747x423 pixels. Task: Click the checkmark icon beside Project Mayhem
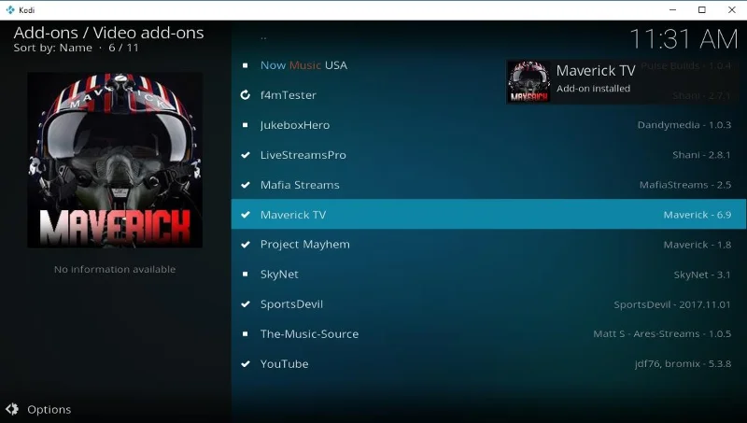pos(246,245)
